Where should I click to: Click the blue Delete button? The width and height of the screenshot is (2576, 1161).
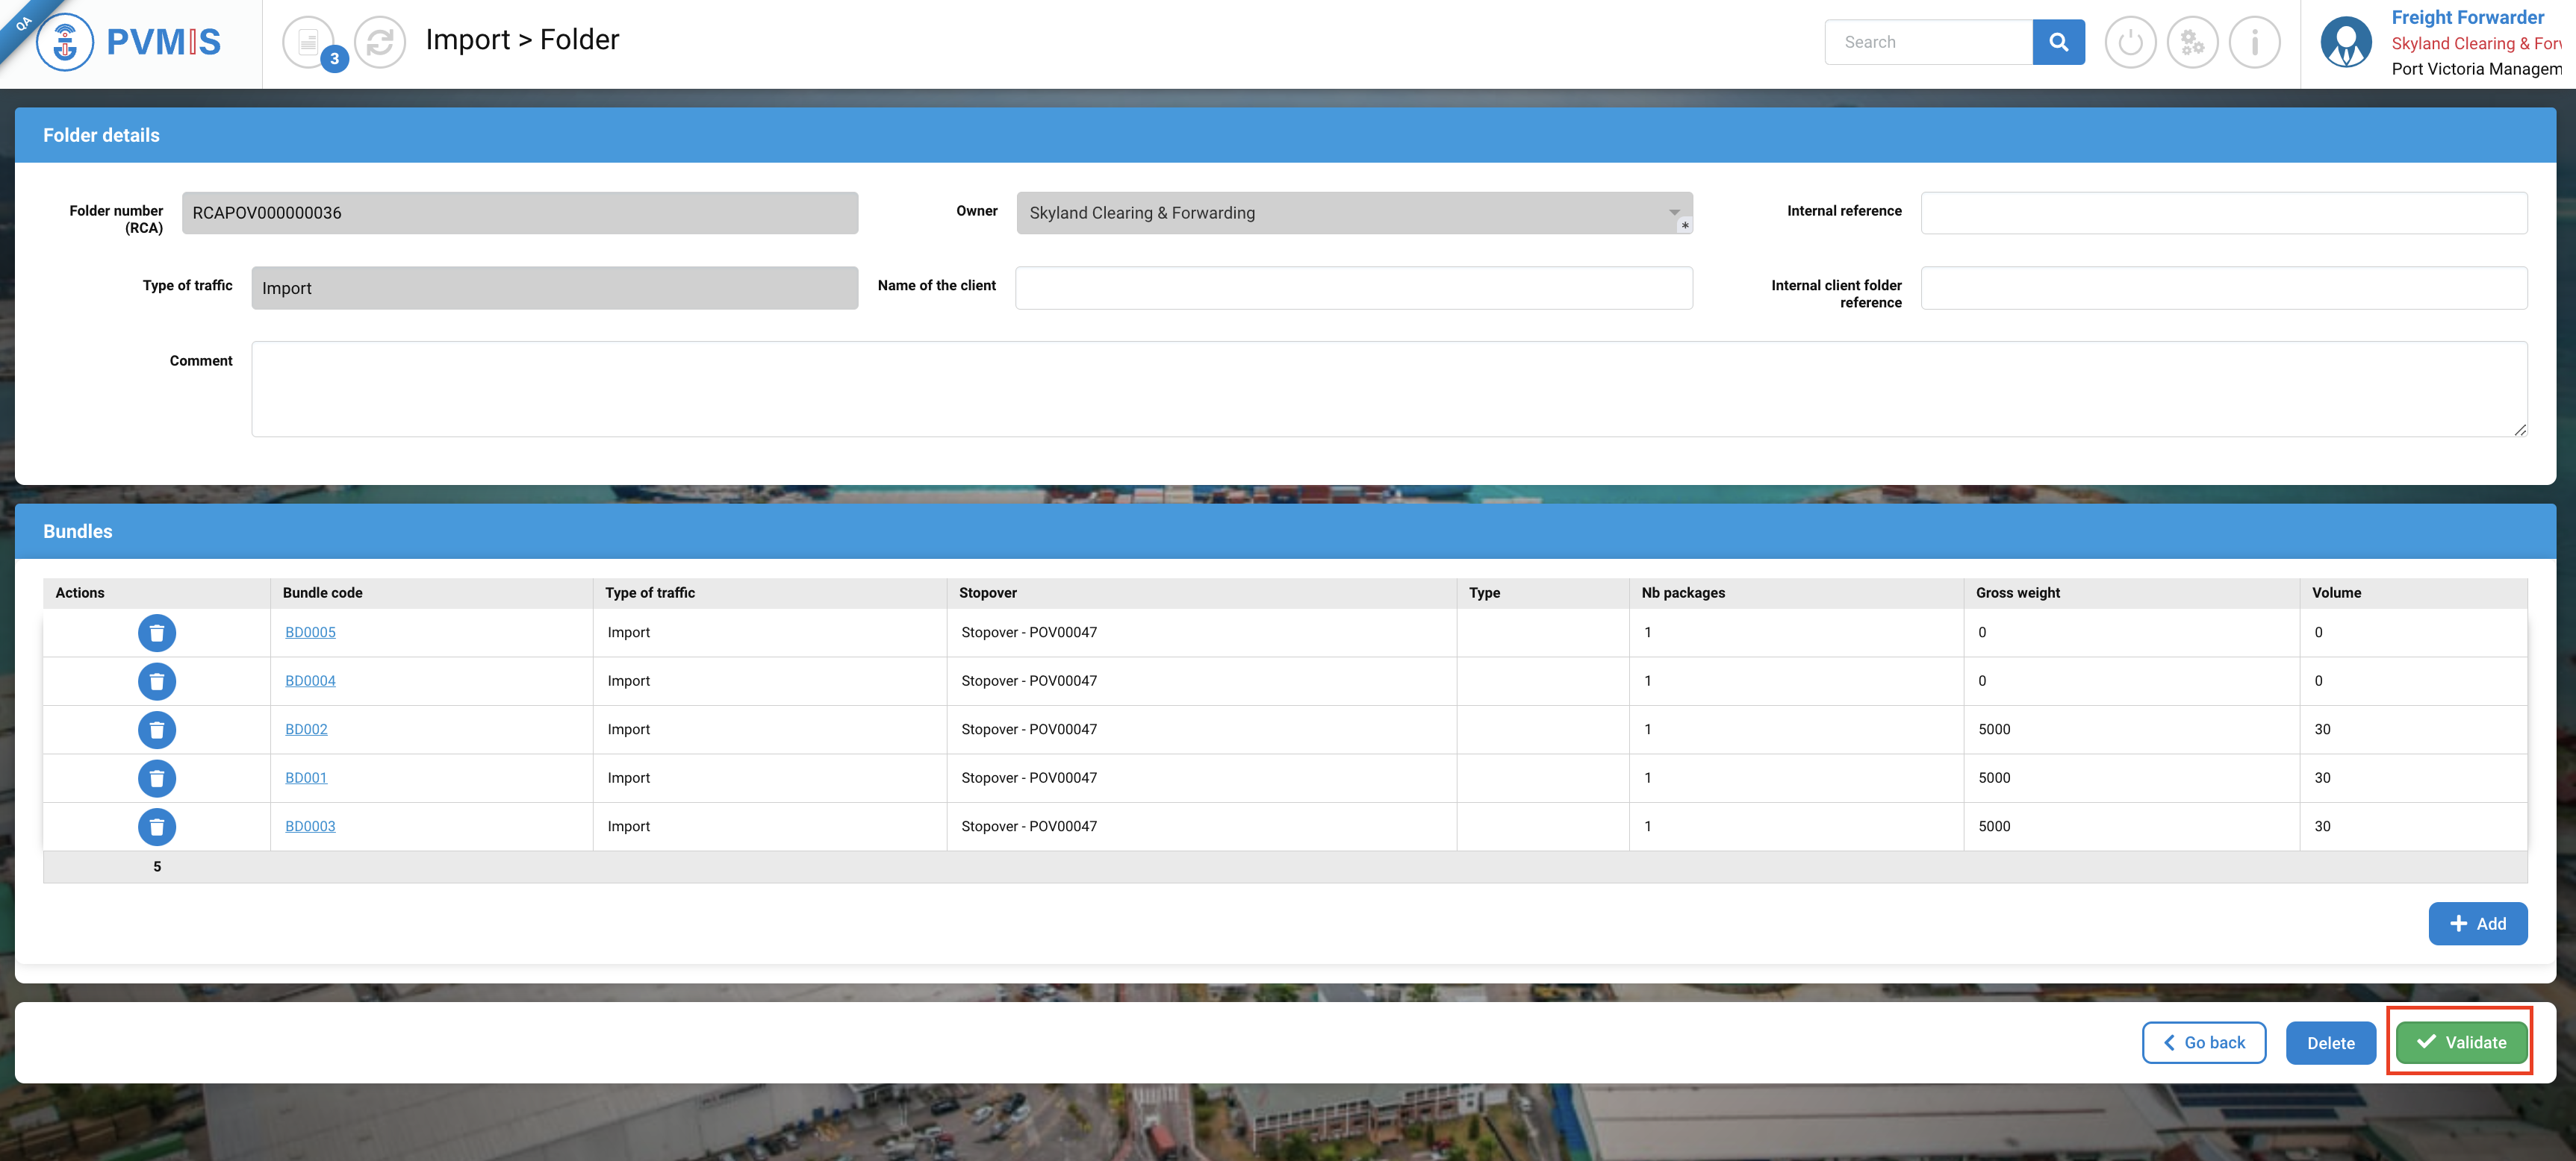tap(2330, 1042)
